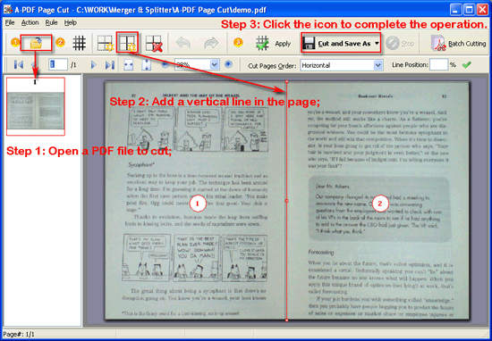492x341 pixels.
Task: Redo the last action
Action: point(211,43)
